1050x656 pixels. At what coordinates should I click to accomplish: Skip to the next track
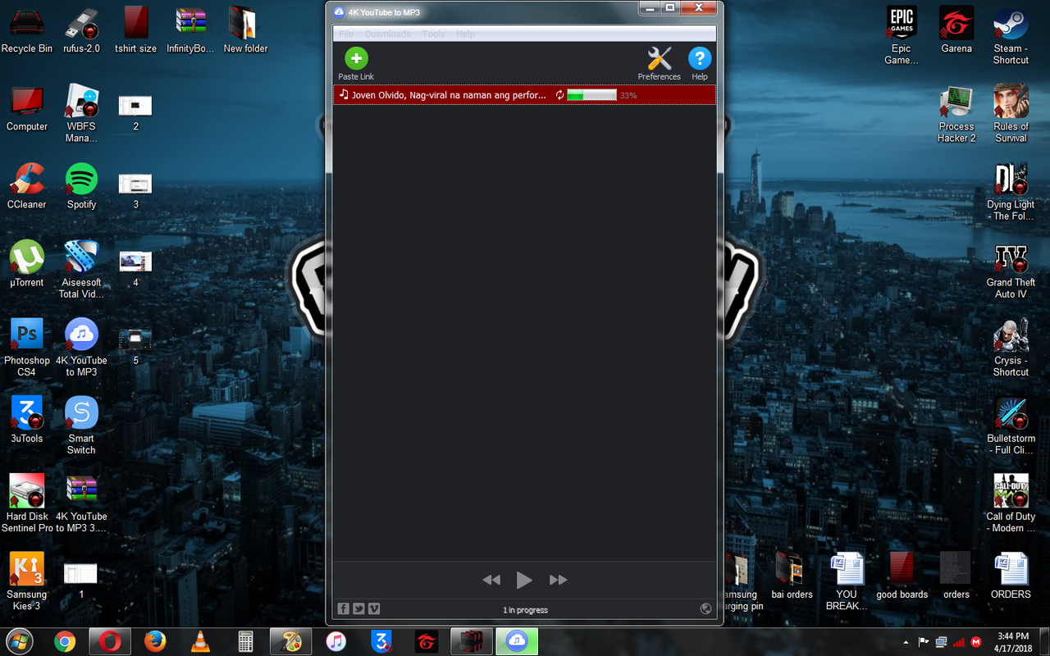click(x=558, y=580)
